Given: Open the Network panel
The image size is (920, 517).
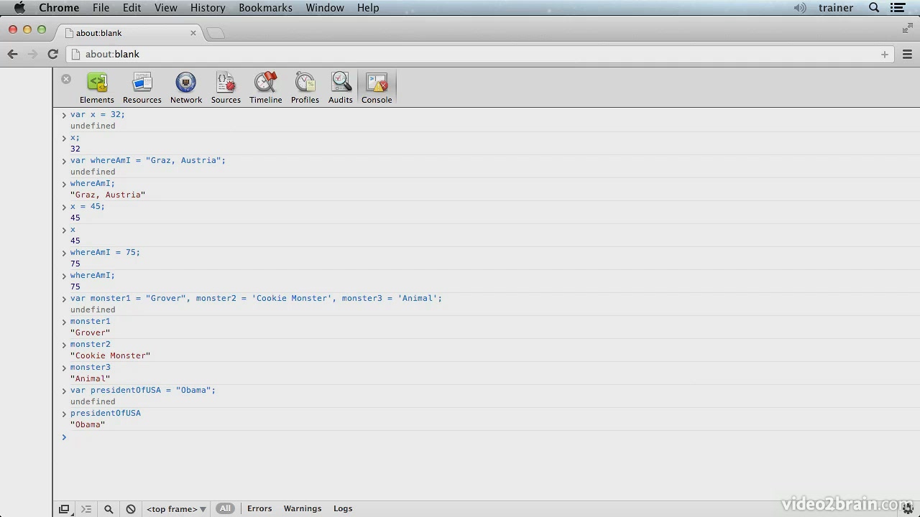Looking at the screenshot, I should [185, 88].
